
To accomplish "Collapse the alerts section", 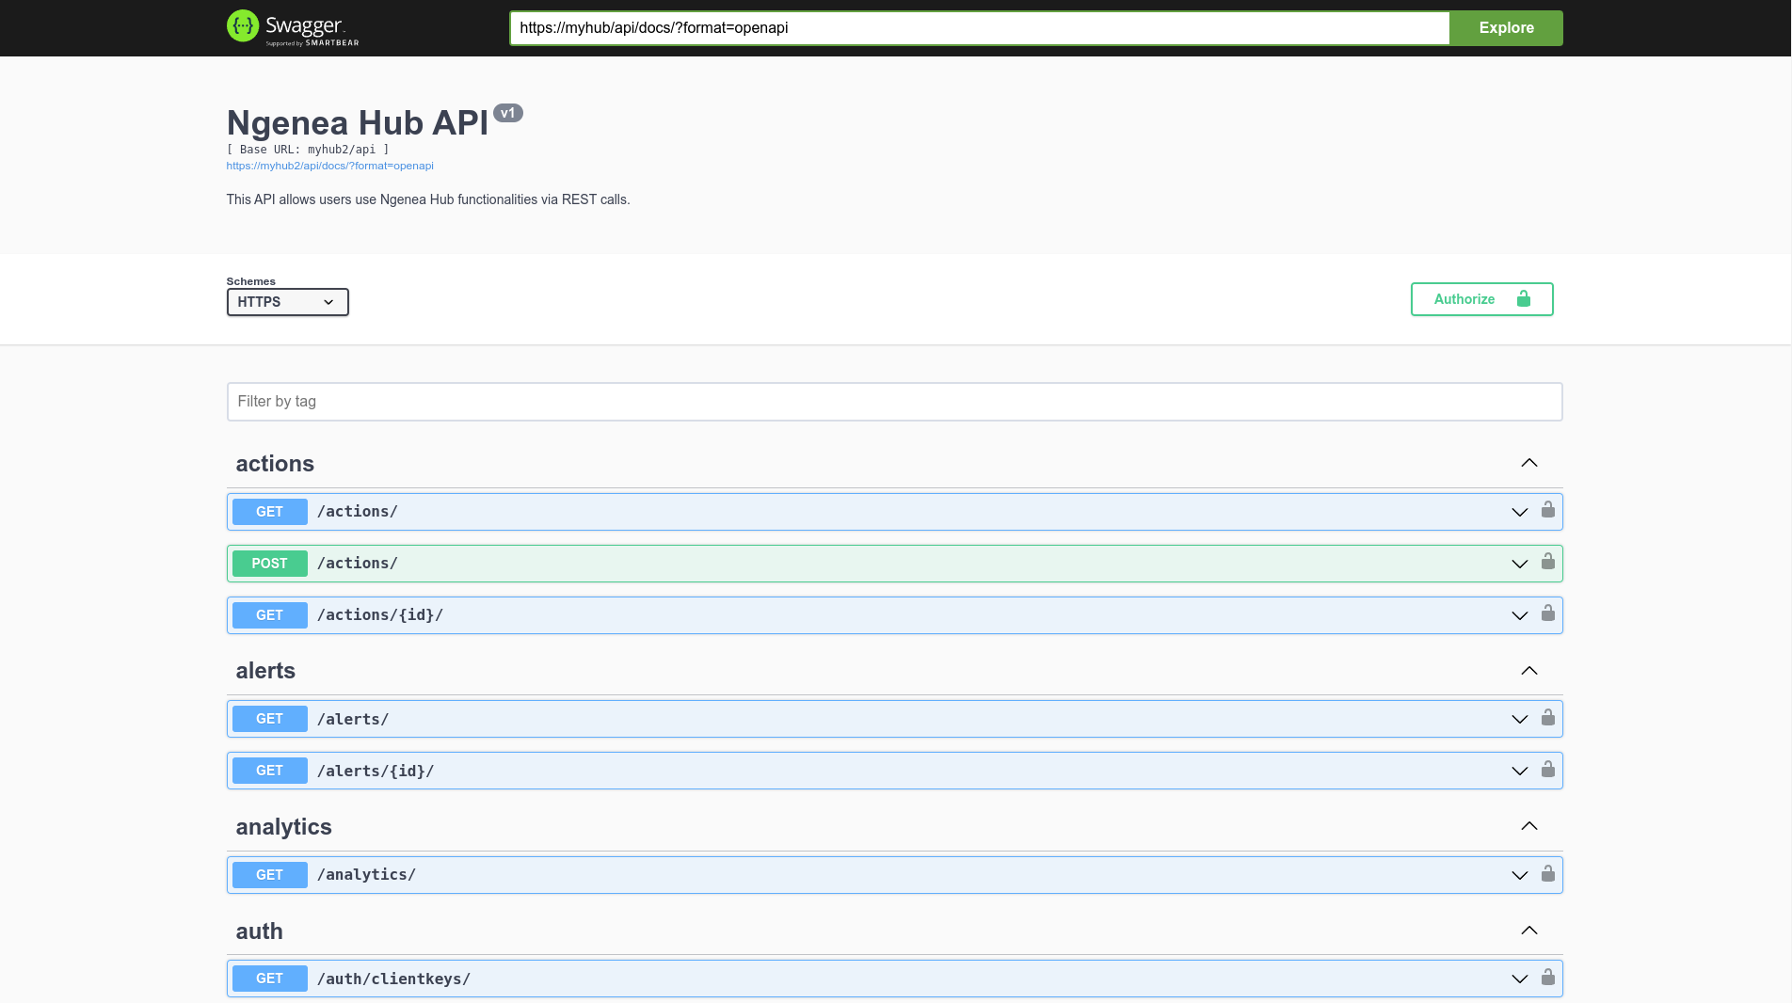I will tap(1529, 671).
